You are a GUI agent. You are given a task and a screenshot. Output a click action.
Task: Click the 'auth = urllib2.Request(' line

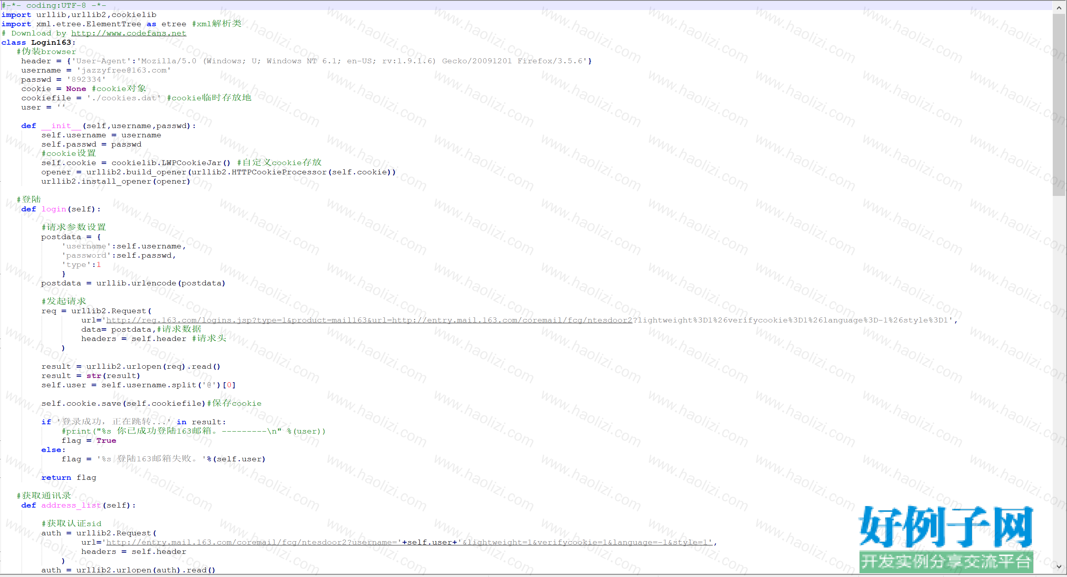[x=99, y=533]
